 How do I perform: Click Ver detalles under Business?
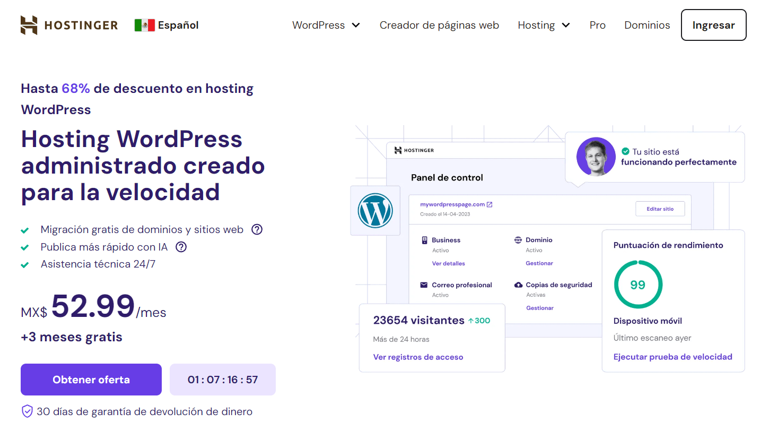448,263
